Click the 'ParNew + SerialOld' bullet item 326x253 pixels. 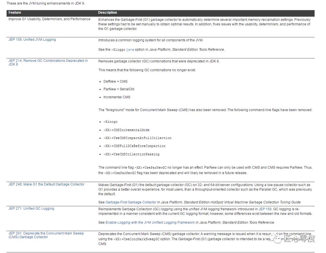(x=119, y=89)
